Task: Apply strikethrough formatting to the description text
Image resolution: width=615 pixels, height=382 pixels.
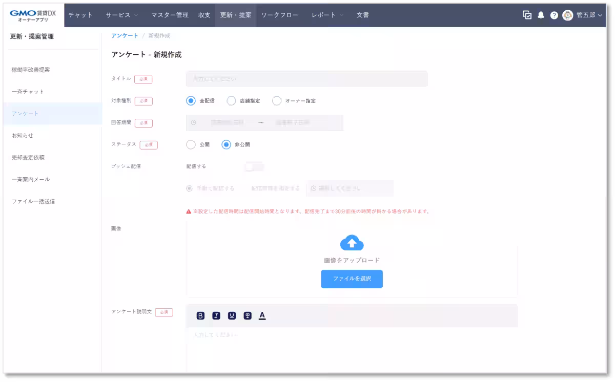Action: [248, 315]
